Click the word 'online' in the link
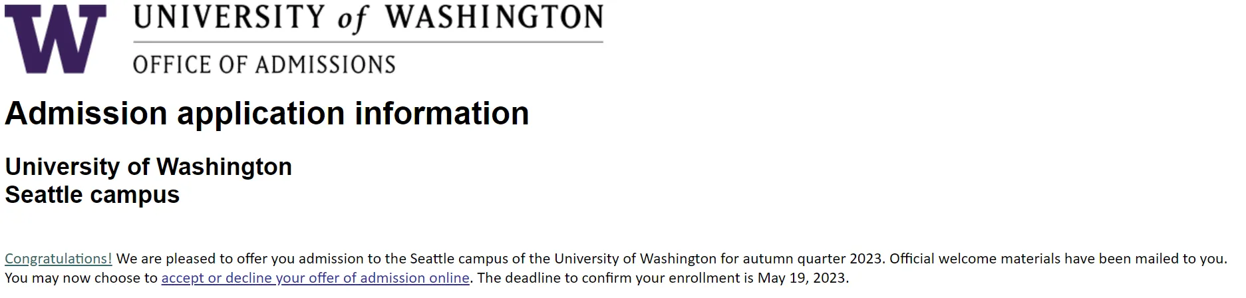The height and width of the screenshot is (298, 1246). pos(449,278)
